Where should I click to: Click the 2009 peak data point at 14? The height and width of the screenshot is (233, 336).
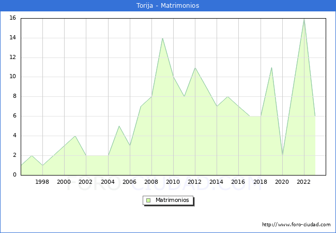[163, 38]
